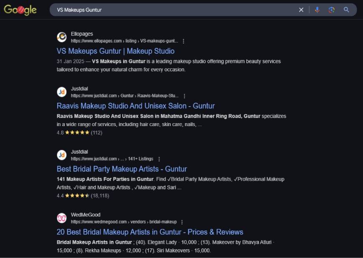This screenshot has height=258, width=363.
Task: Open more options for WedMeGood result
Action: 182,222
